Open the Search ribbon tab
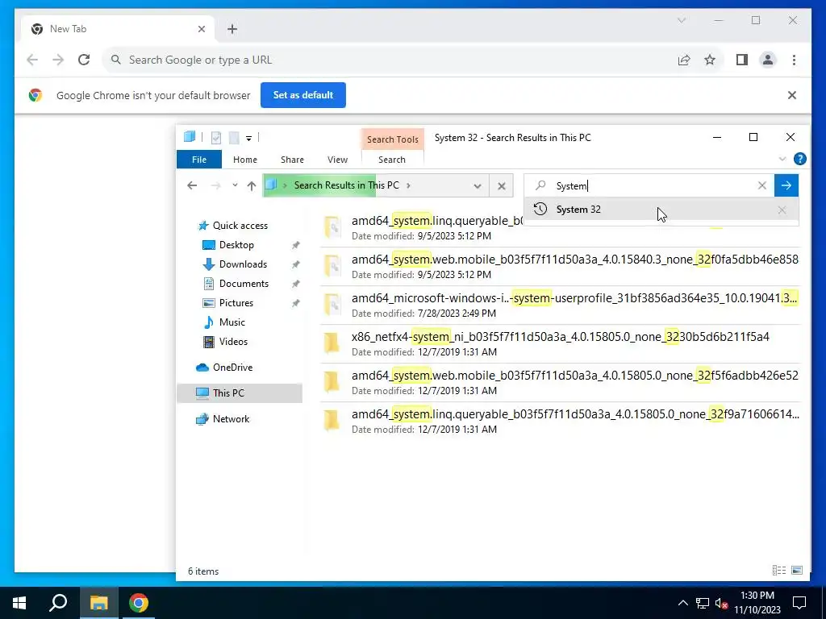The height and width of the screenshot is (619, 826). (392, 160)
